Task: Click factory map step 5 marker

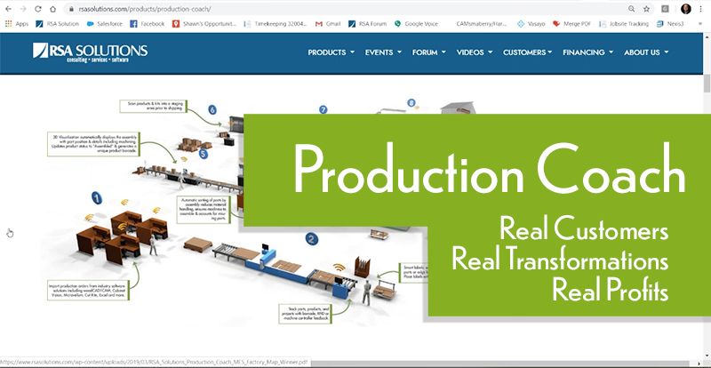Action: pyautogui.click(x=204, y=154)
